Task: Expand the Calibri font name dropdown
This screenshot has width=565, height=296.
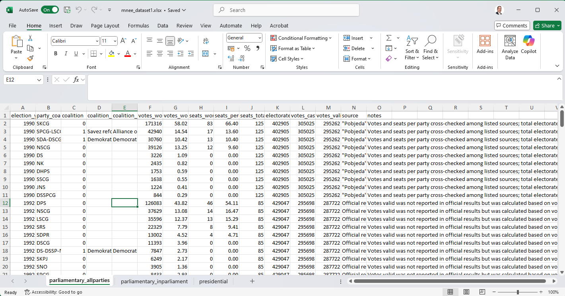Action: [97, 41]
